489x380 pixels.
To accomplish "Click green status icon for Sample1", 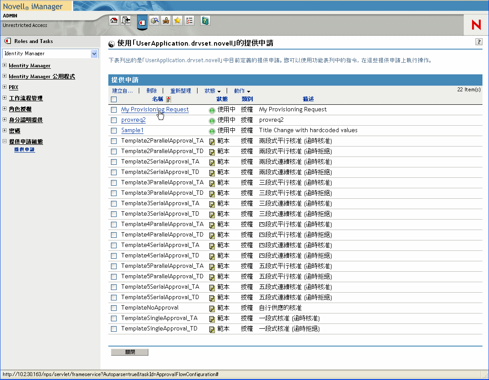I will coord(212,131).
